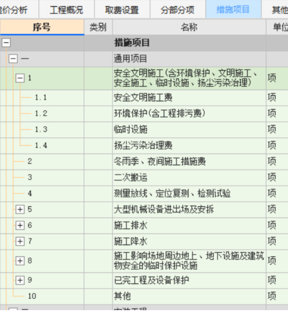This screenshot has height=316, width=288.
Task: Select the 其他 row name cell
Action: click(189, 296)
